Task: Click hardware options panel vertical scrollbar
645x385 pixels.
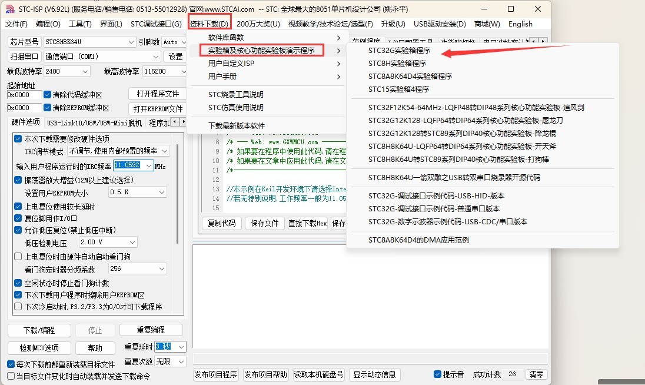Action: coord(177,193)
